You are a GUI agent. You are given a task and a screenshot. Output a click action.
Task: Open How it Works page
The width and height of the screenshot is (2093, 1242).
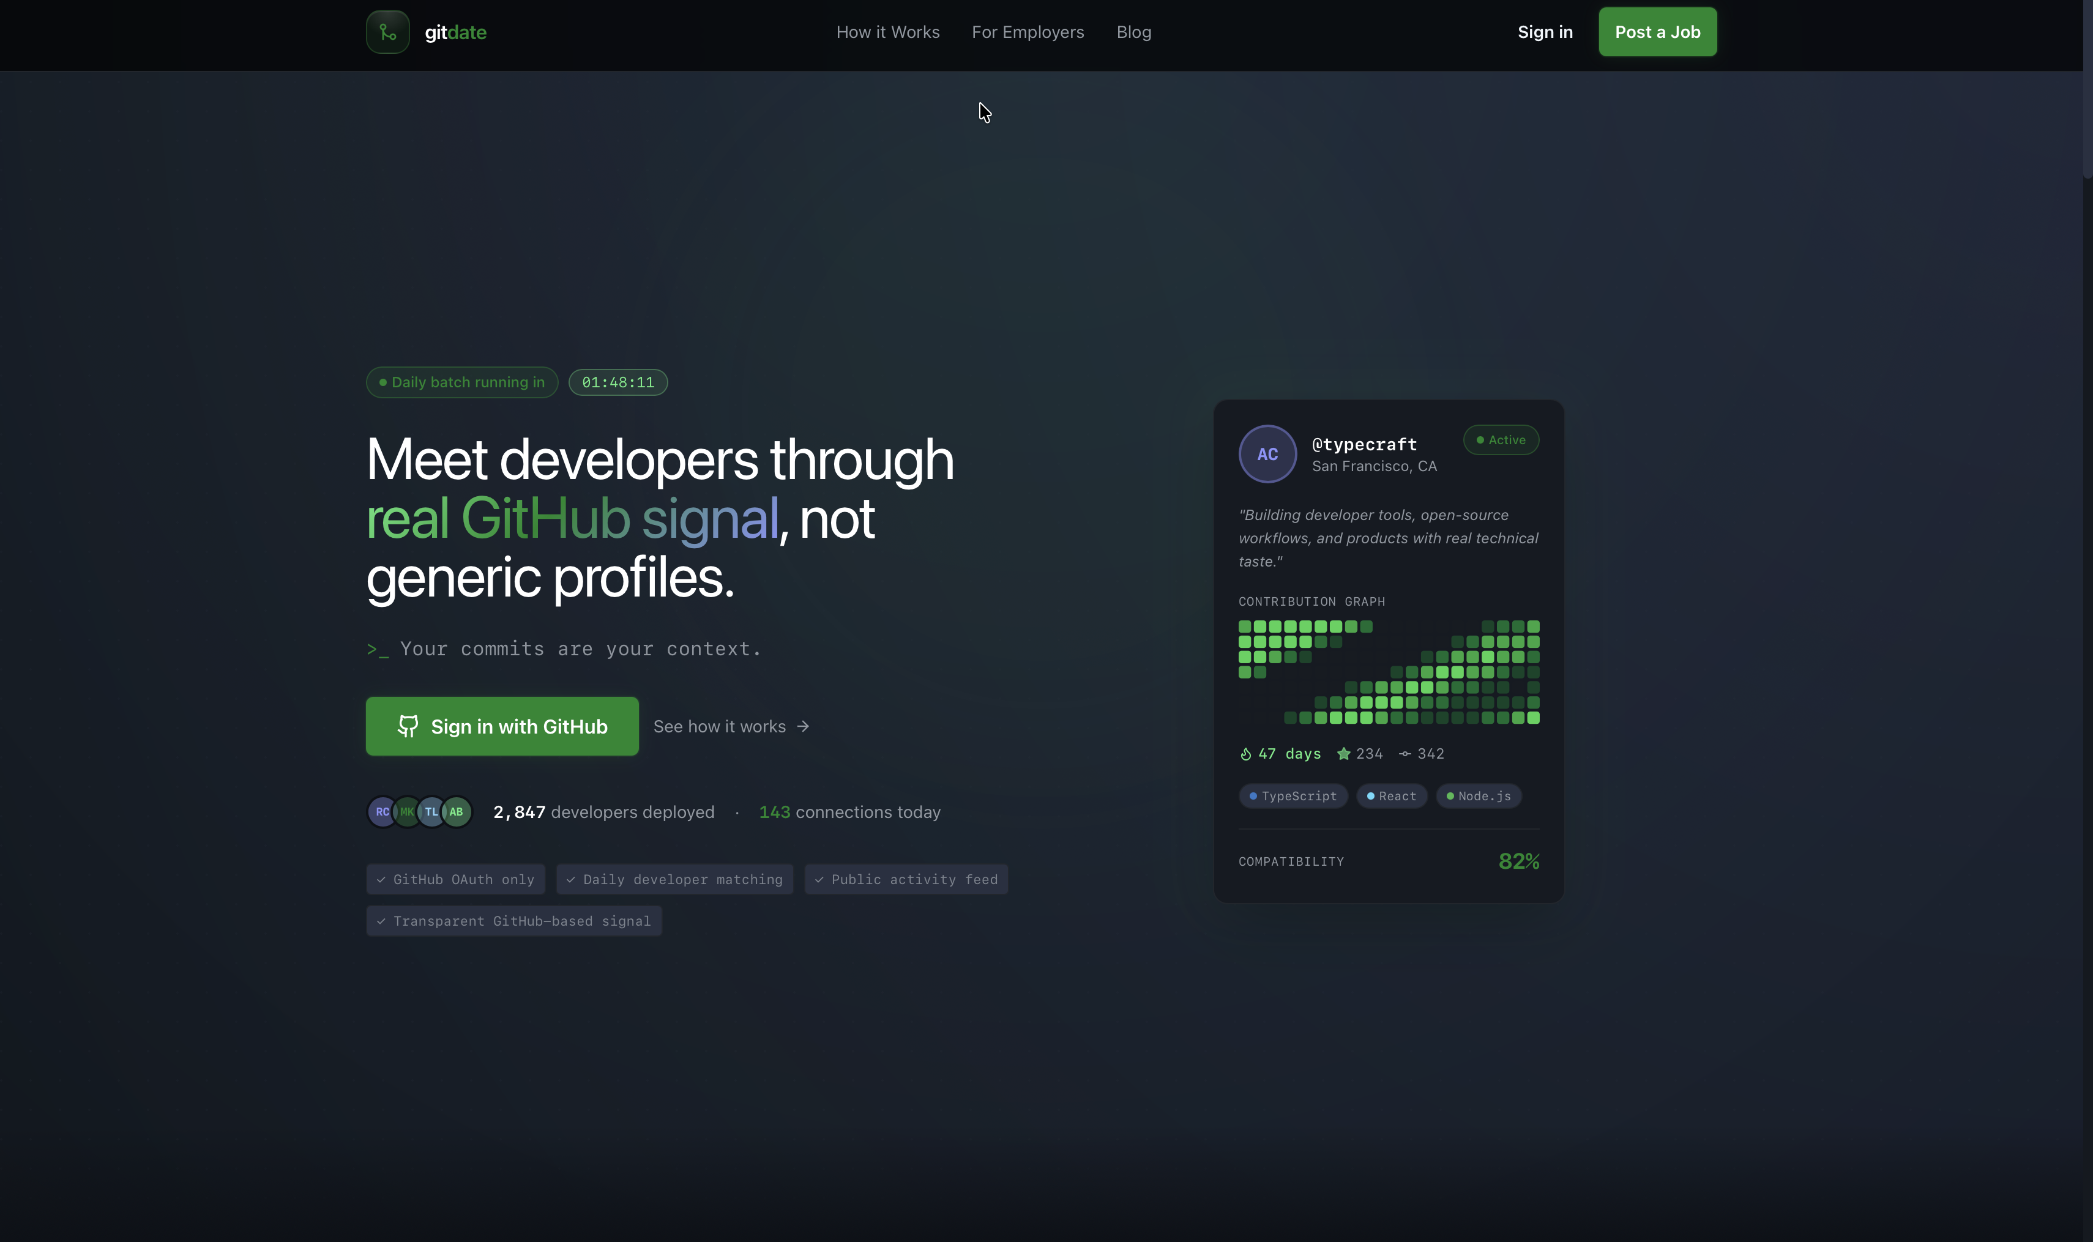887,32
